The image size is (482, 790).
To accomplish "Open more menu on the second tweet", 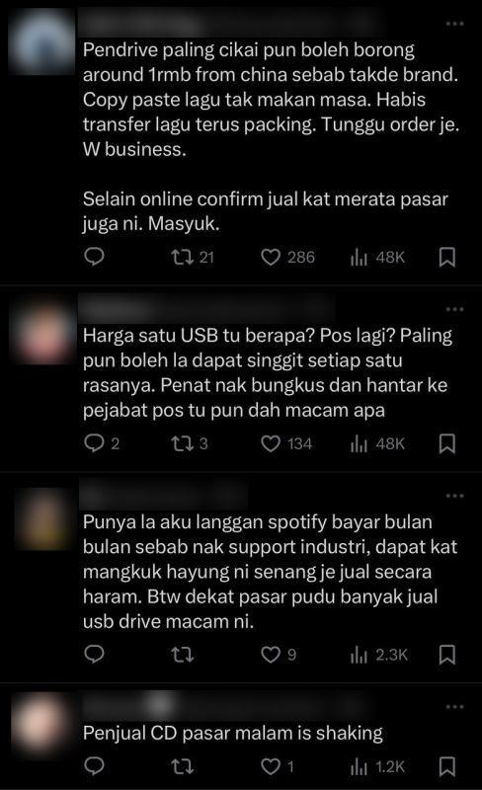I will 454,309.
